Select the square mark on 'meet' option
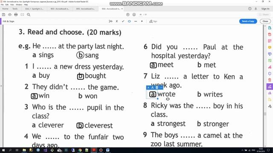Screen dimensions: 273x153 [x=153, y=65]
